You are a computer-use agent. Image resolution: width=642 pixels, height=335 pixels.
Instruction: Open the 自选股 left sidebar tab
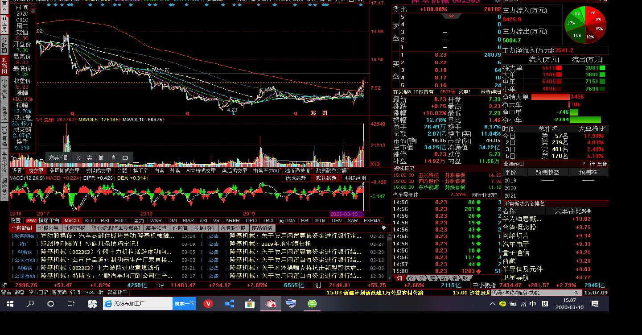point(4,112)
